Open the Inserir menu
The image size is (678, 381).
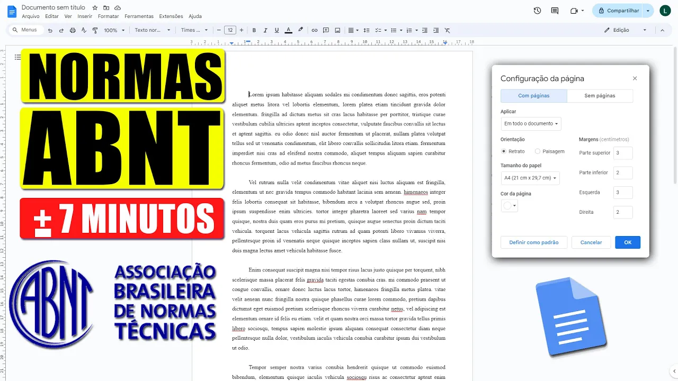click(85, 16)
